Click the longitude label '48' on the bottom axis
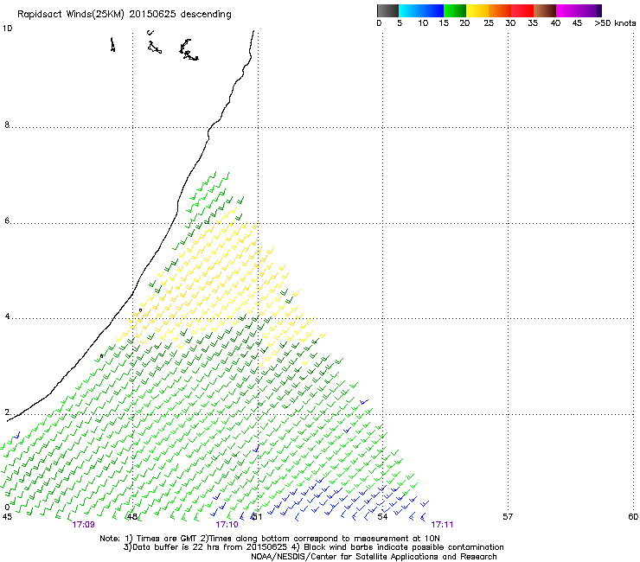 click(x=132, y=517)
